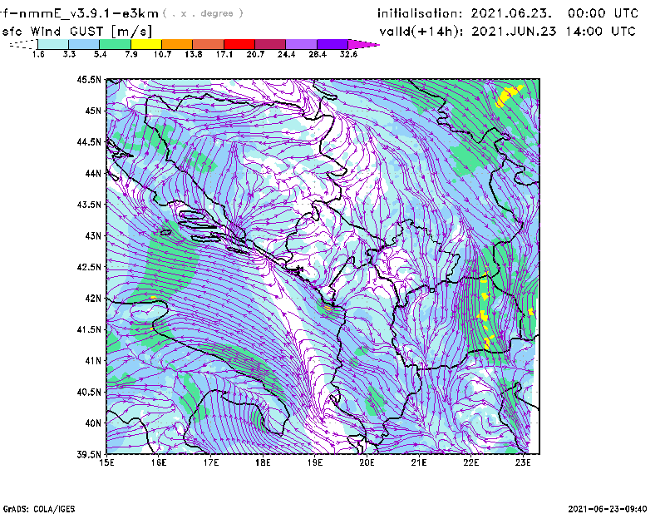
Task: Click the "valid(+14h): 2021.JUN.23 14:00 UTC" text
Action: tap(508, 32)
